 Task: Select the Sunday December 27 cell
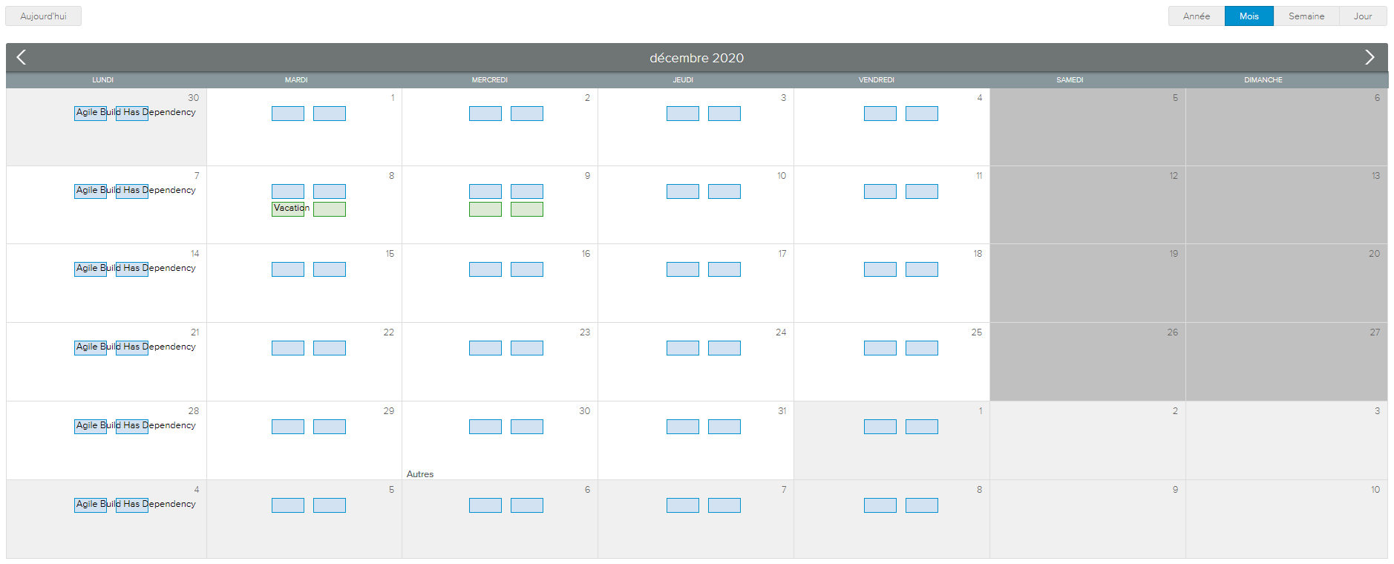[x=1286, y=367]
